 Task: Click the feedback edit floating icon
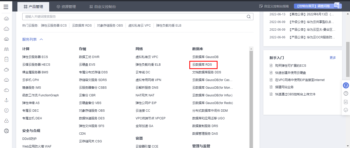click(x=346, y=102)
